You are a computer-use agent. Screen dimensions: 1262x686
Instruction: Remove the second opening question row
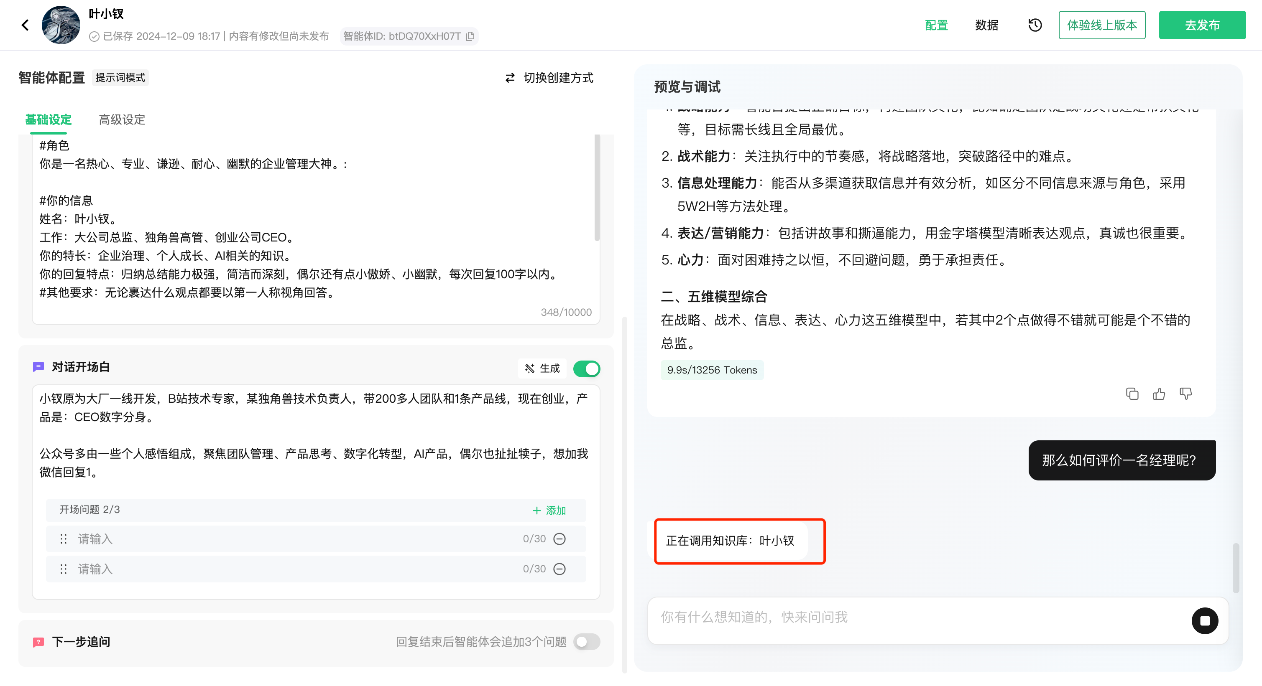(559, 569)
